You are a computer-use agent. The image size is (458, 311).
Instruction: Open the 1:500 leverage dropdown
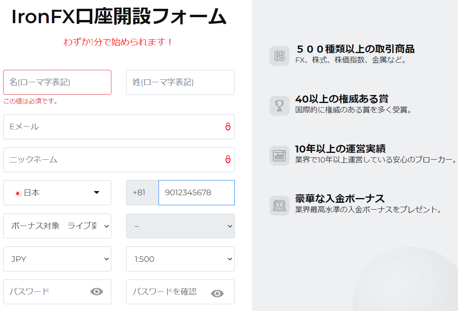coord(180,259)
